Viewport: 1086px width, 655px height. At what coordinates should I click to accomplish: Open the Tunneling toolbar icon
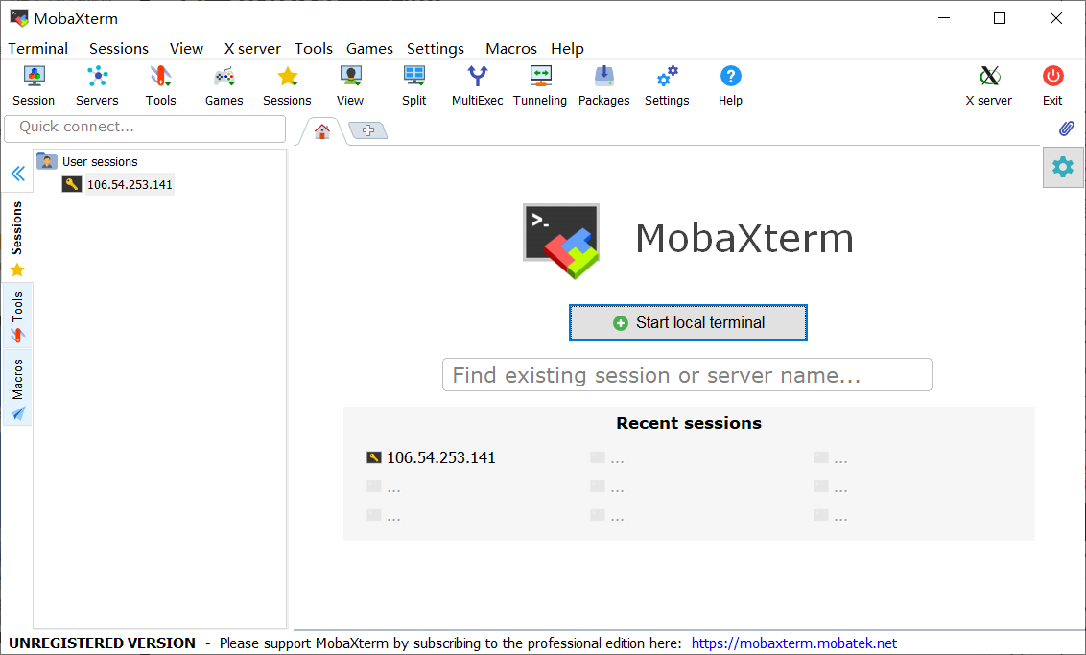tap(540, 85)
